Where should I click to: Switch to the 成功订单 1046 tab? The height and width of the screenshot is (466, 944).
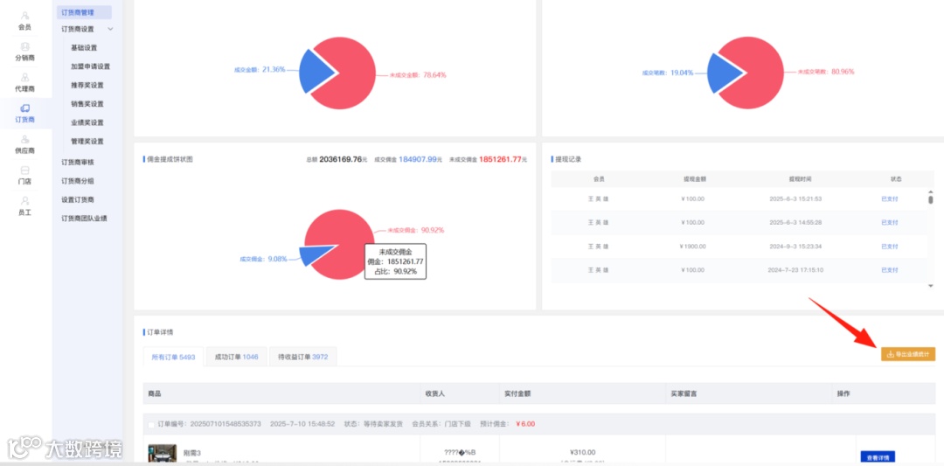coord(236,357)
